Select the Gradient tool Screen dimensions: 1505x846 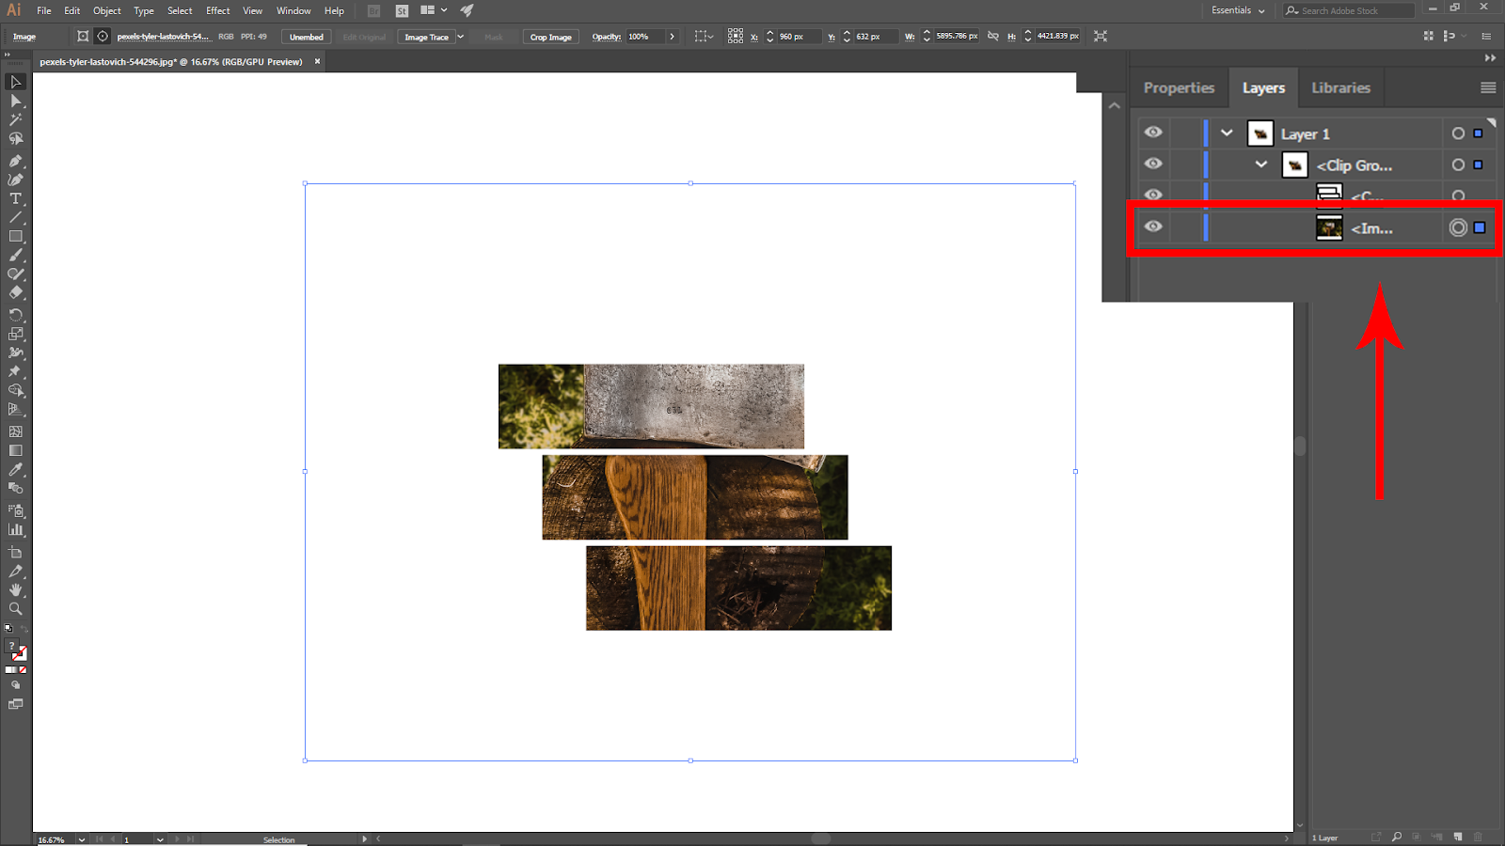coord(16,450)
